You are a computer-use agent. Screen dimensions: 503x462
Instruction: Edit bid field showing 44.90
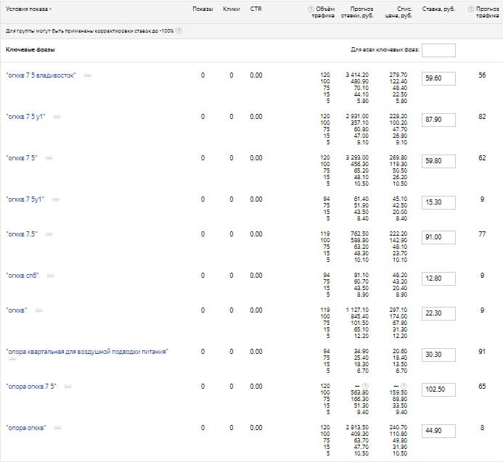coord(438,432)
